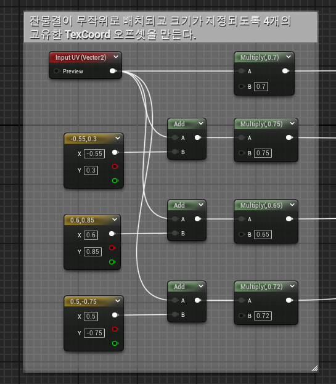Select the Multiply(,0.65) node title
Image resolution: width=336 pixels, height=384 pixels.
pos(261,205)
